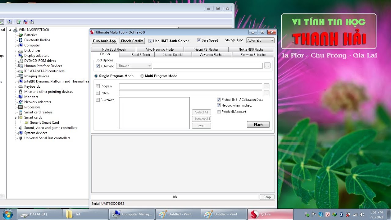
Task: Toggle Protect IMEI / Calibration Data checkbox
Action: coord(219,100)
